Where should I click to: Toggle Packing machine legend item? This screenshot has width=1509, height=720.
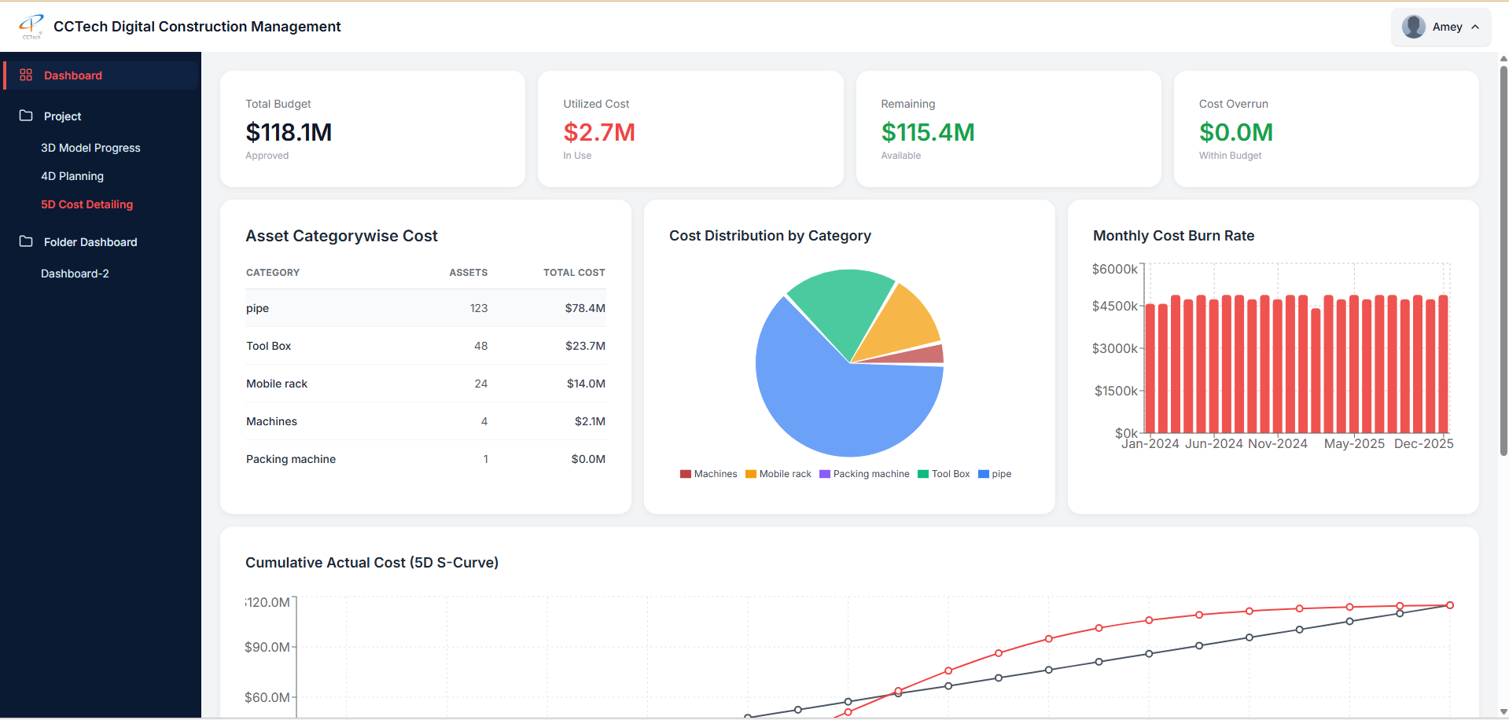click(x=864, y=474)
